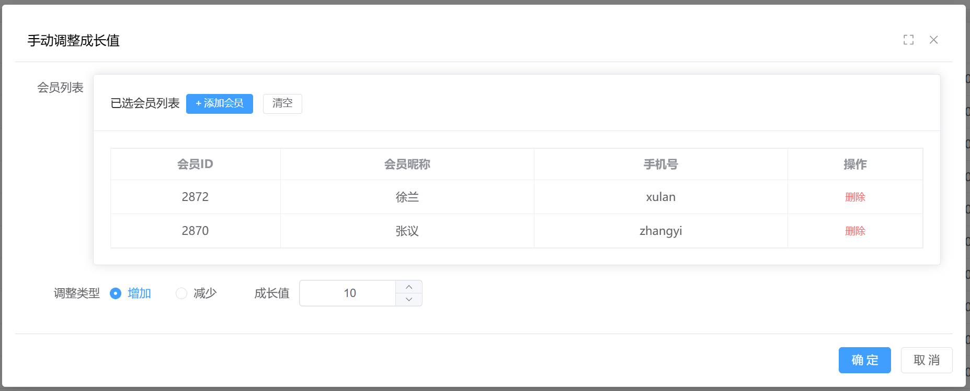Click the xulan phone number cell

(x=660, y=197)
